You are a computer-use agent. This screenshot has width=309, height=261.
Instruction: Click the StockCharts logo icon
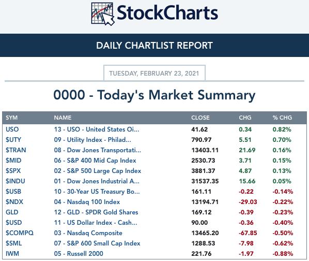[103, 14]
